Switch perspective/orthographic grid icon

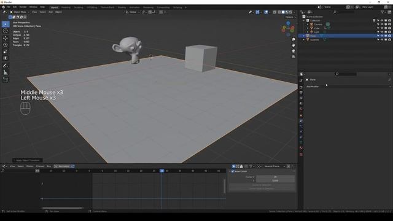click(x=294, y=57)
